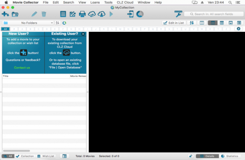Click the cloud button in welcome banner
Viewport: 245px width, 160px height.
(66, 53)
